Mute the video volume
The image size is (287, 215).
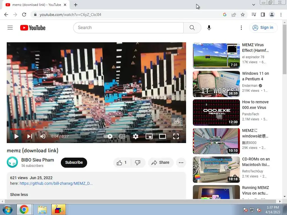(x=43, y=136)
